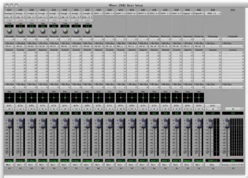This screenshot has height=178, width=248.
Task: Click strip width arrows below Main strip
Action: pyautogui.click(x=233, y=168)
